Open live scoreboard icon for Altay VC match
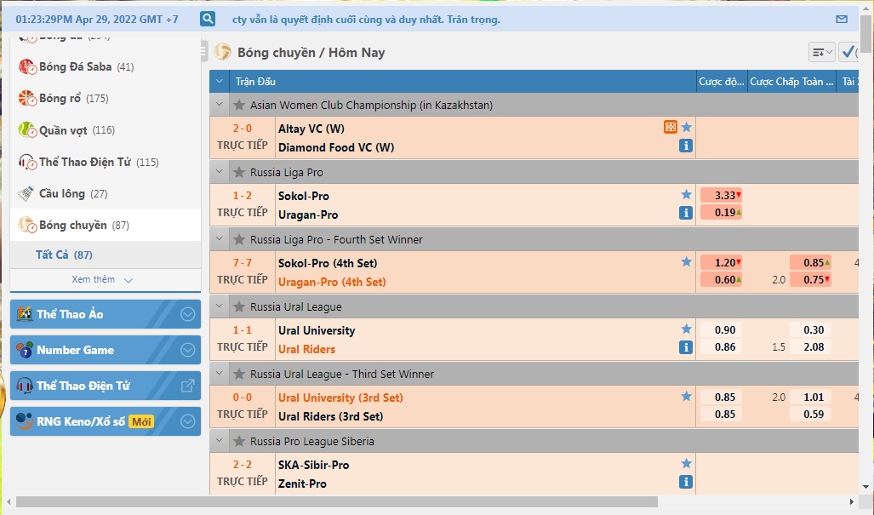 tap(671, 128)
